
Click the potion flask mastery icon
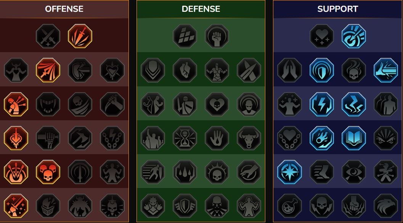coord(290,206)
